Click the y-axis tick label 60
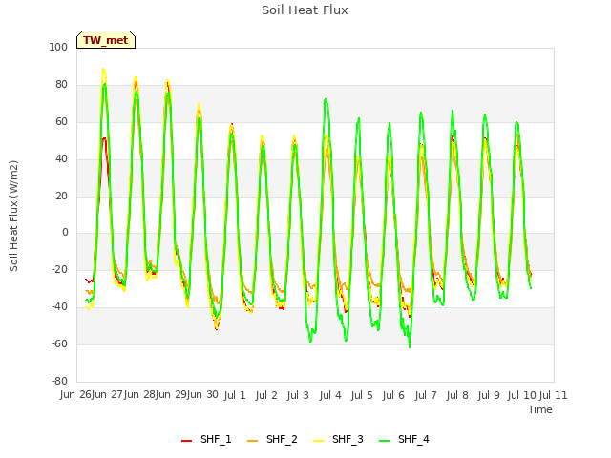Image resolution: width=611 pixels, height=458 pixels. tap(61, 122)
